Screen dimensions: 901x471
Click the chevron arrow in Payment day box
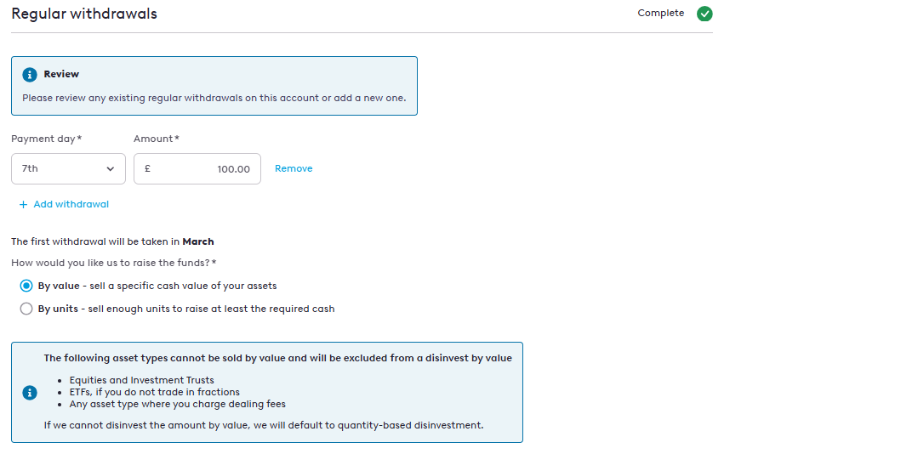point(110,169)
